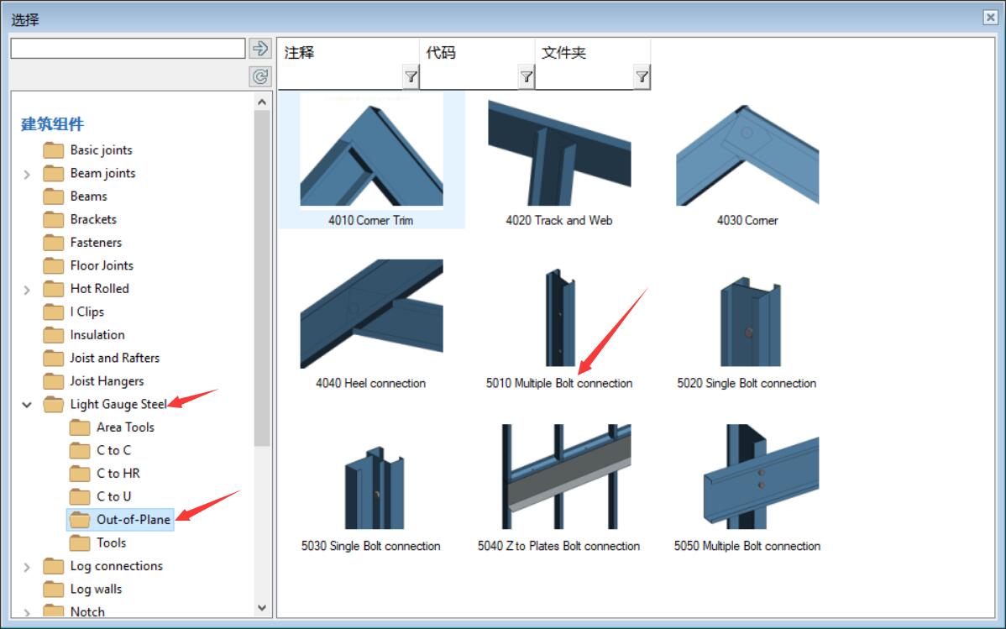Click the refresh icon below search arrow
1006x629 pixels.
[x=259, y=77]
